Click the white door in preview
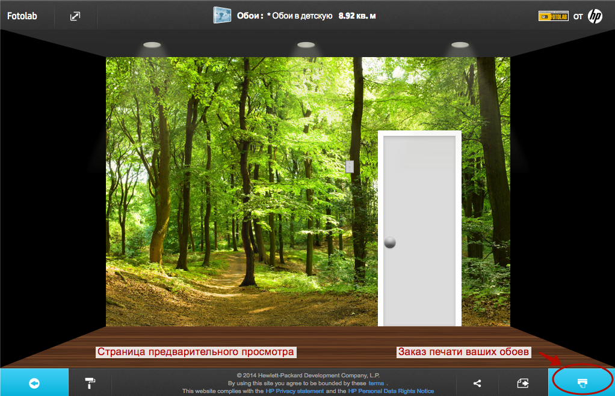Viewport: 615px width, 396px height. click(x=419, y=228)
